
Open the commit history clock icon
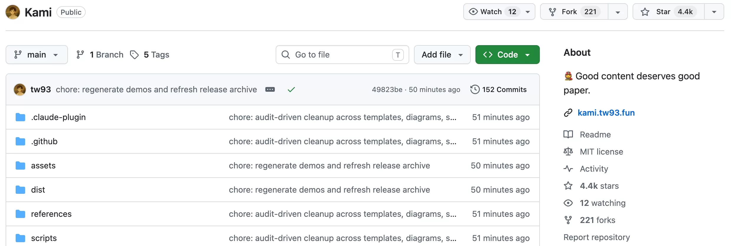coord(475,89)
